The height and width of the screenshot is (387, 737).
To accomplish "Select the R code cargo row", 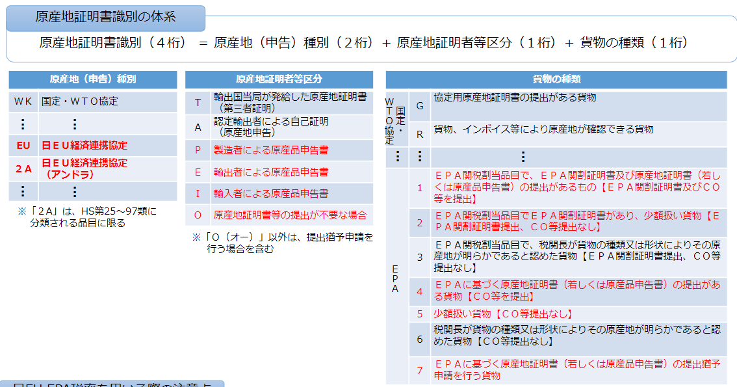I will 568,135.
